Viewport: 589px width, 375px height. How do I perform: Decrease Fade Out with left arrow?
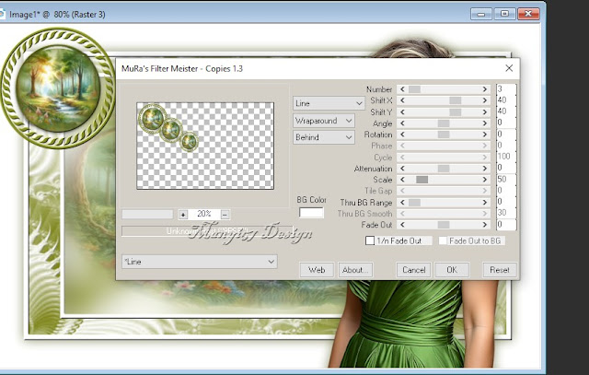pos(402,225)
